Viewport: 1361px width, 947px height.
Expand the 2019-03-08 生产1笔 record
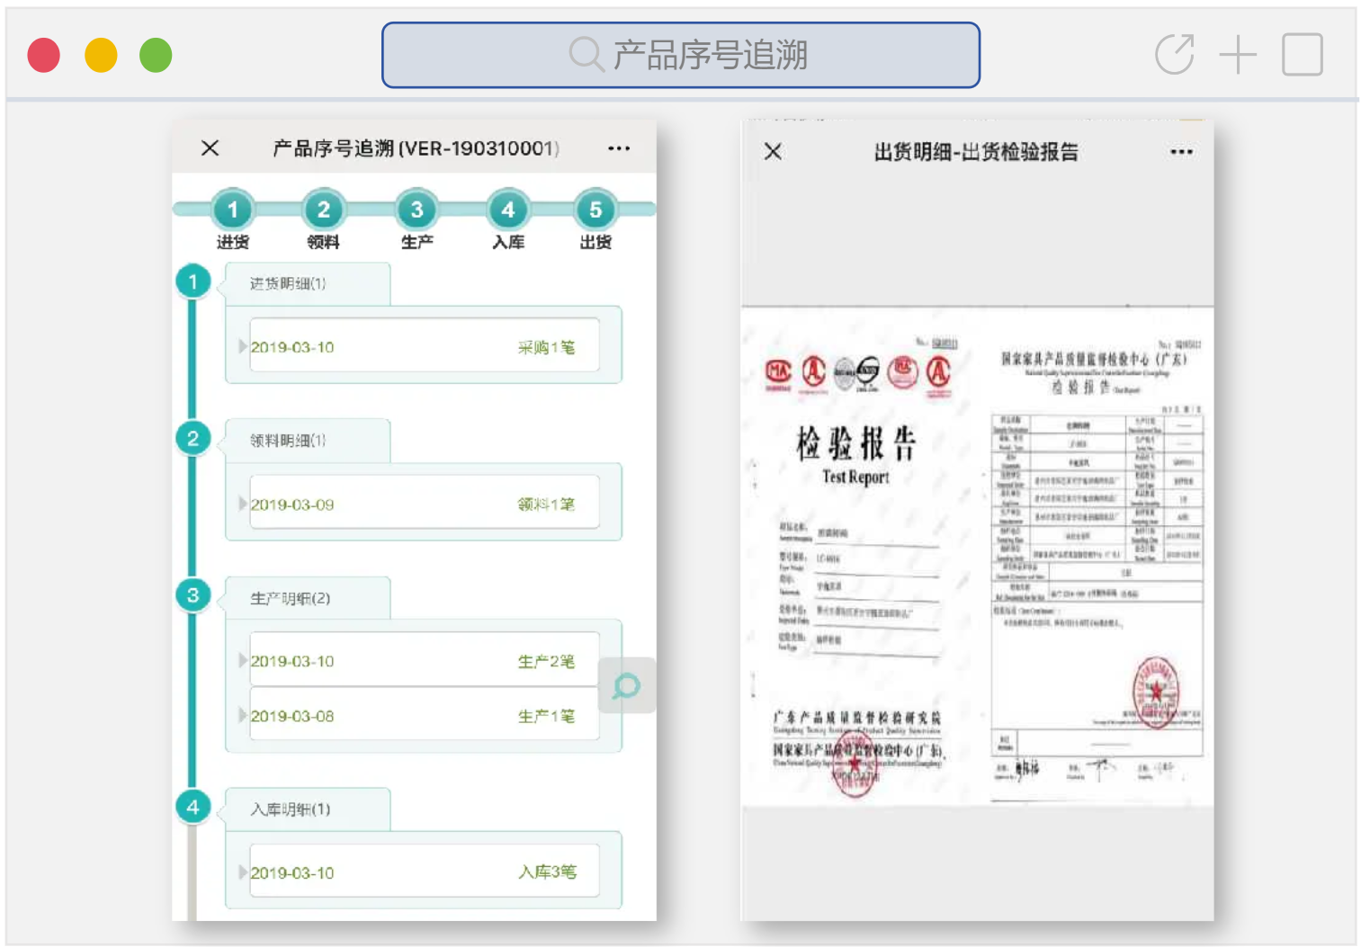click(424, 716)
